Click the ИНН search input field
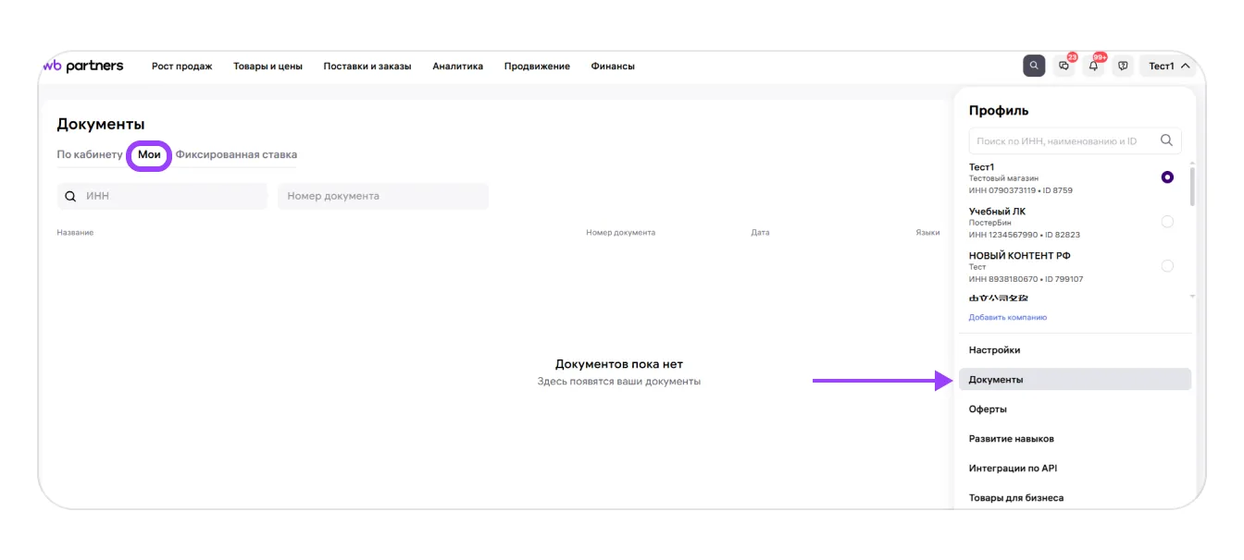1244x560 pixels. pyautogui.click(x=162, y=196)
